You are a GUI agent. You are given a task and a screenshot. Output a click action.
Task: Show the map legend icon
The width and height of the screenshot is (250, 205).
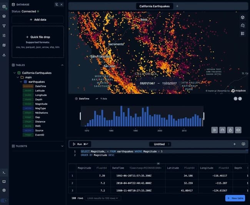243,34
